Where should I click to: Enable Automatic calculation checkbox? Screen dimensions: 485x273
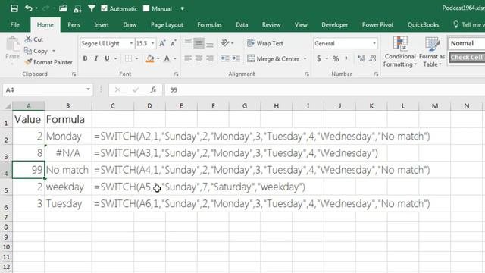tap(105, 8)
